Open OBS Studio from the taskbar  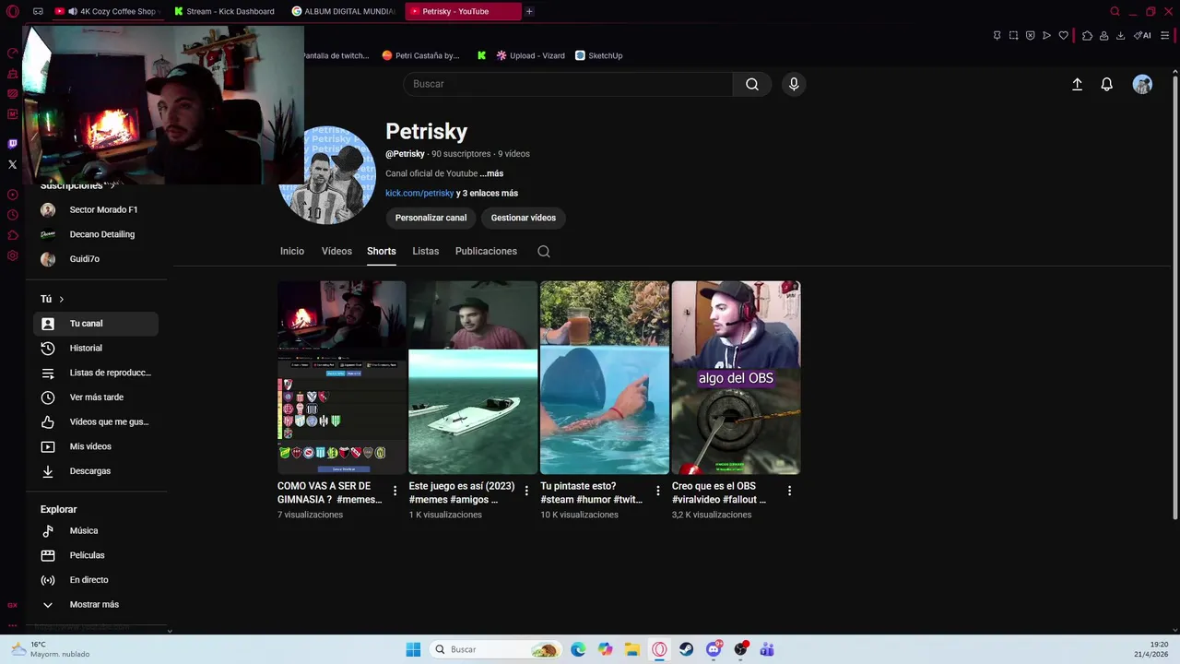[740, 649]
